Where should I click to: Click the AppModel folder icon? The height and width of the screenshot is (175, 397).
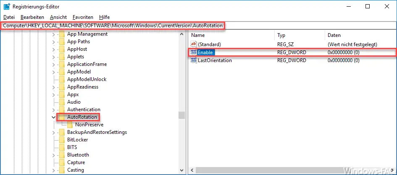coord(62,72)
